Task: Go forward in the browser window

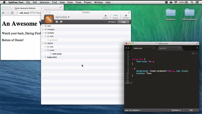Action: pos(8,13)
